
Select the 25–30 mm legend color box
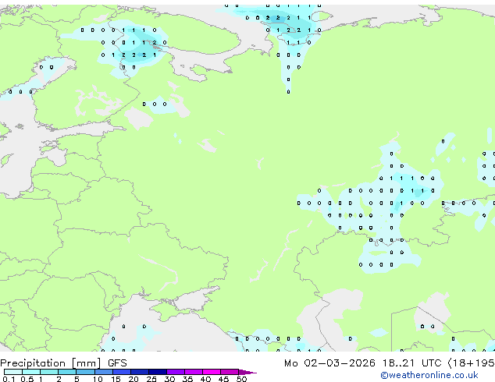[x=158, y=372]
